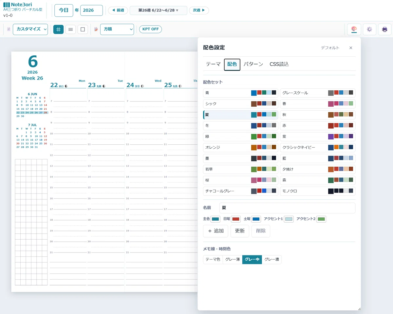The width and height of the screenshot is (393, 314).
Task: Click the printer icon button
Action: coord(384,29)
